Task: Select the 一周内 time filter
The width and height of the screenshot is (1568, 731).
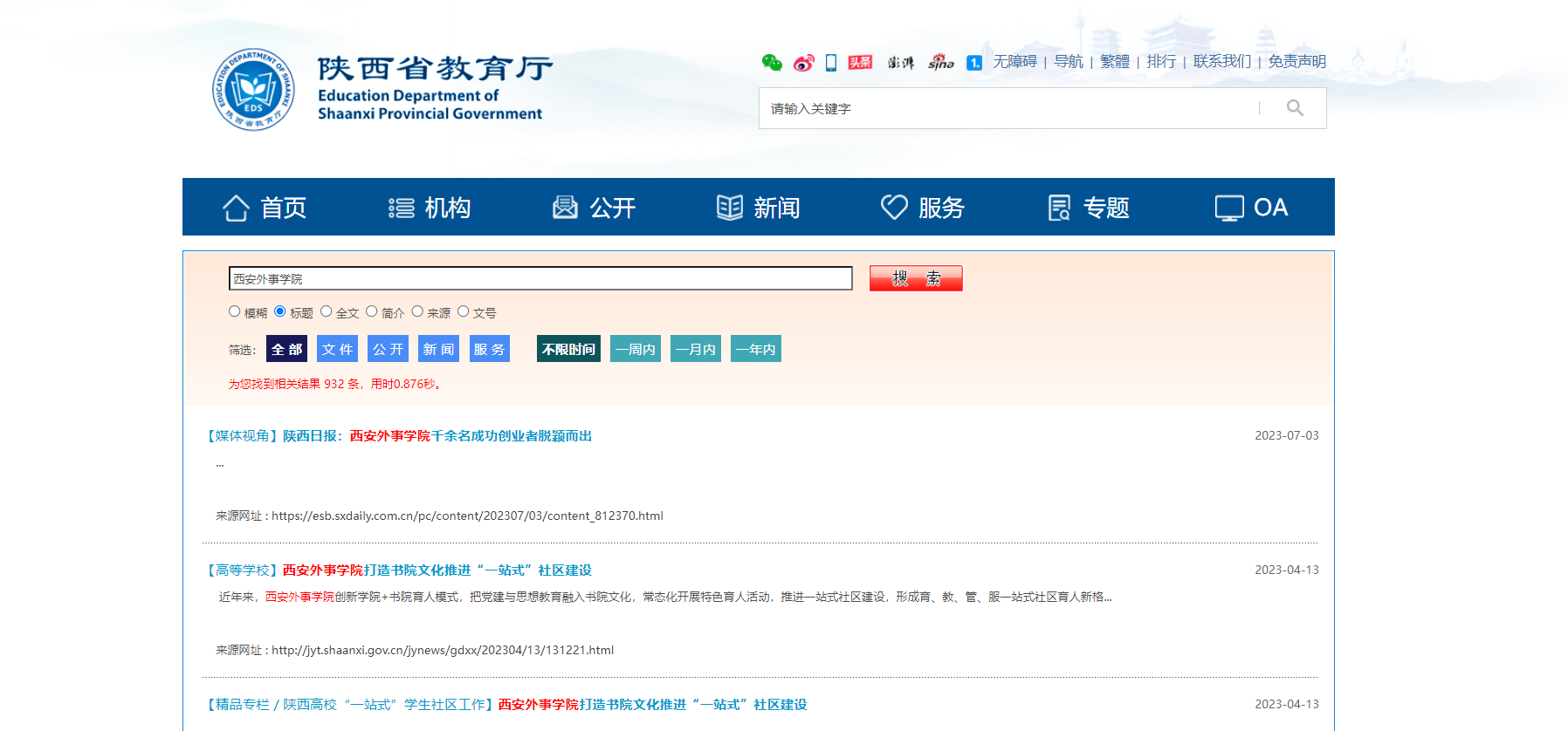Action: coord(636,349)
